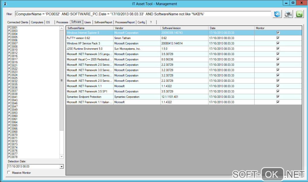Viewport: 308px width, 182px height.
Task: Open the Processes tab
Action: click(x=62, y=22)
